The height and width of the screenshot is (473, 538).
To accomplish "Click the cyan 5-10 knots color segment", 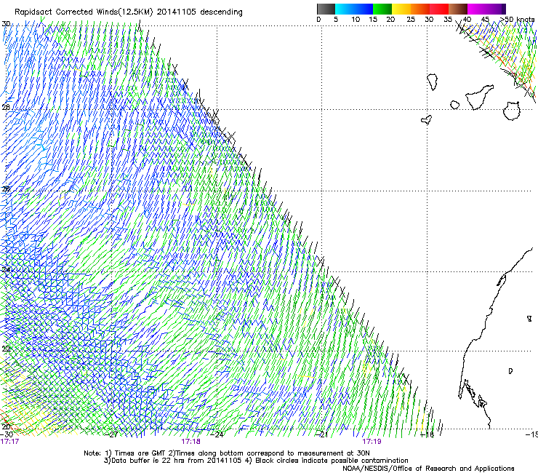I will (344, 9).
